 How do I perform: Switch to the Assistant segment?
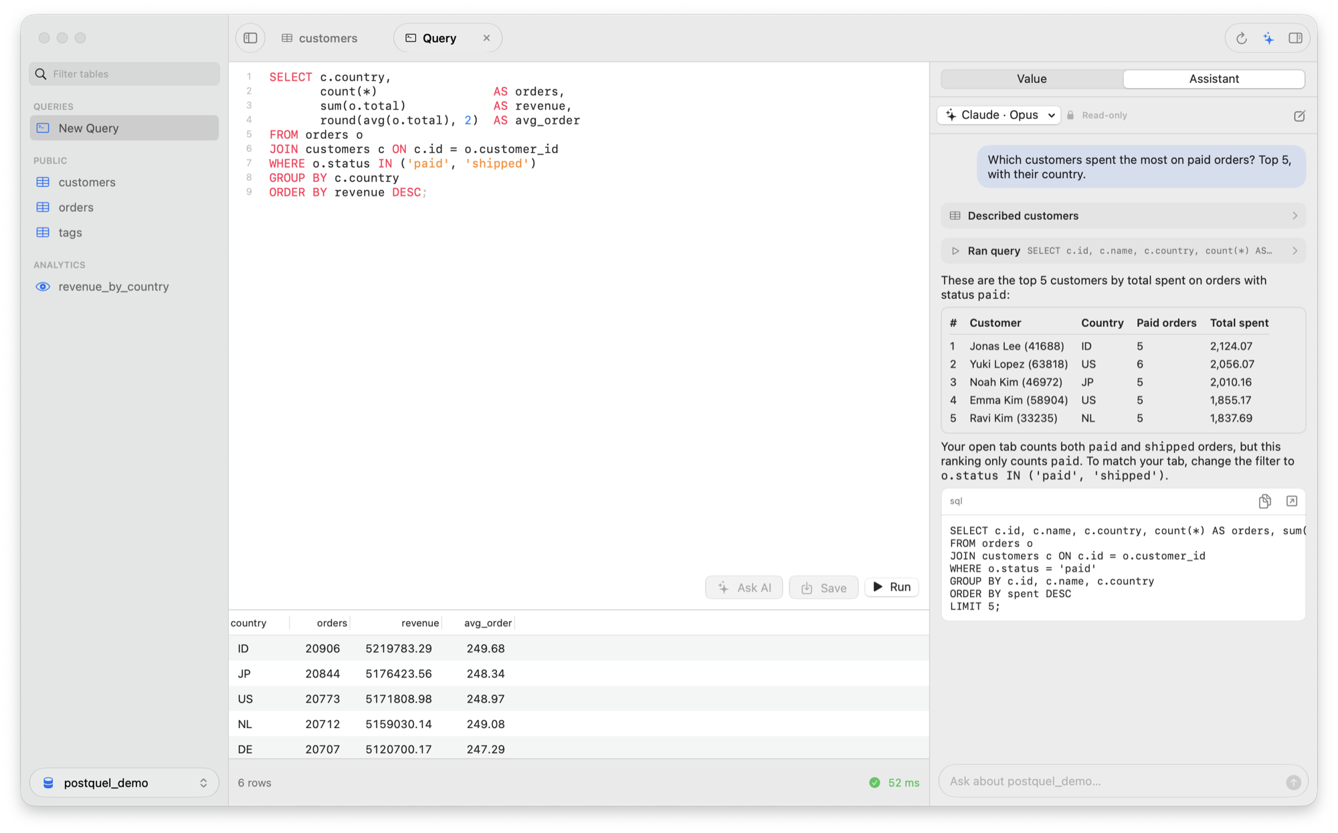1214,79
